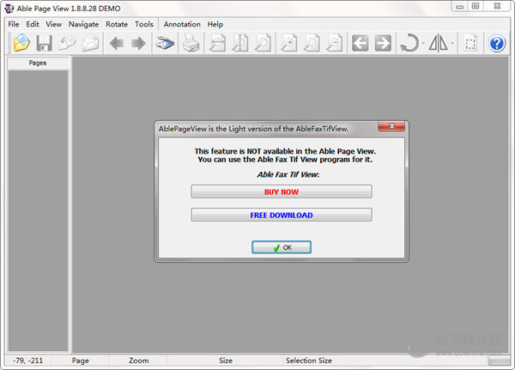This screenshot has width=515, height=370.
Task: Click the Save floppy disk icon
Action: 44,43
